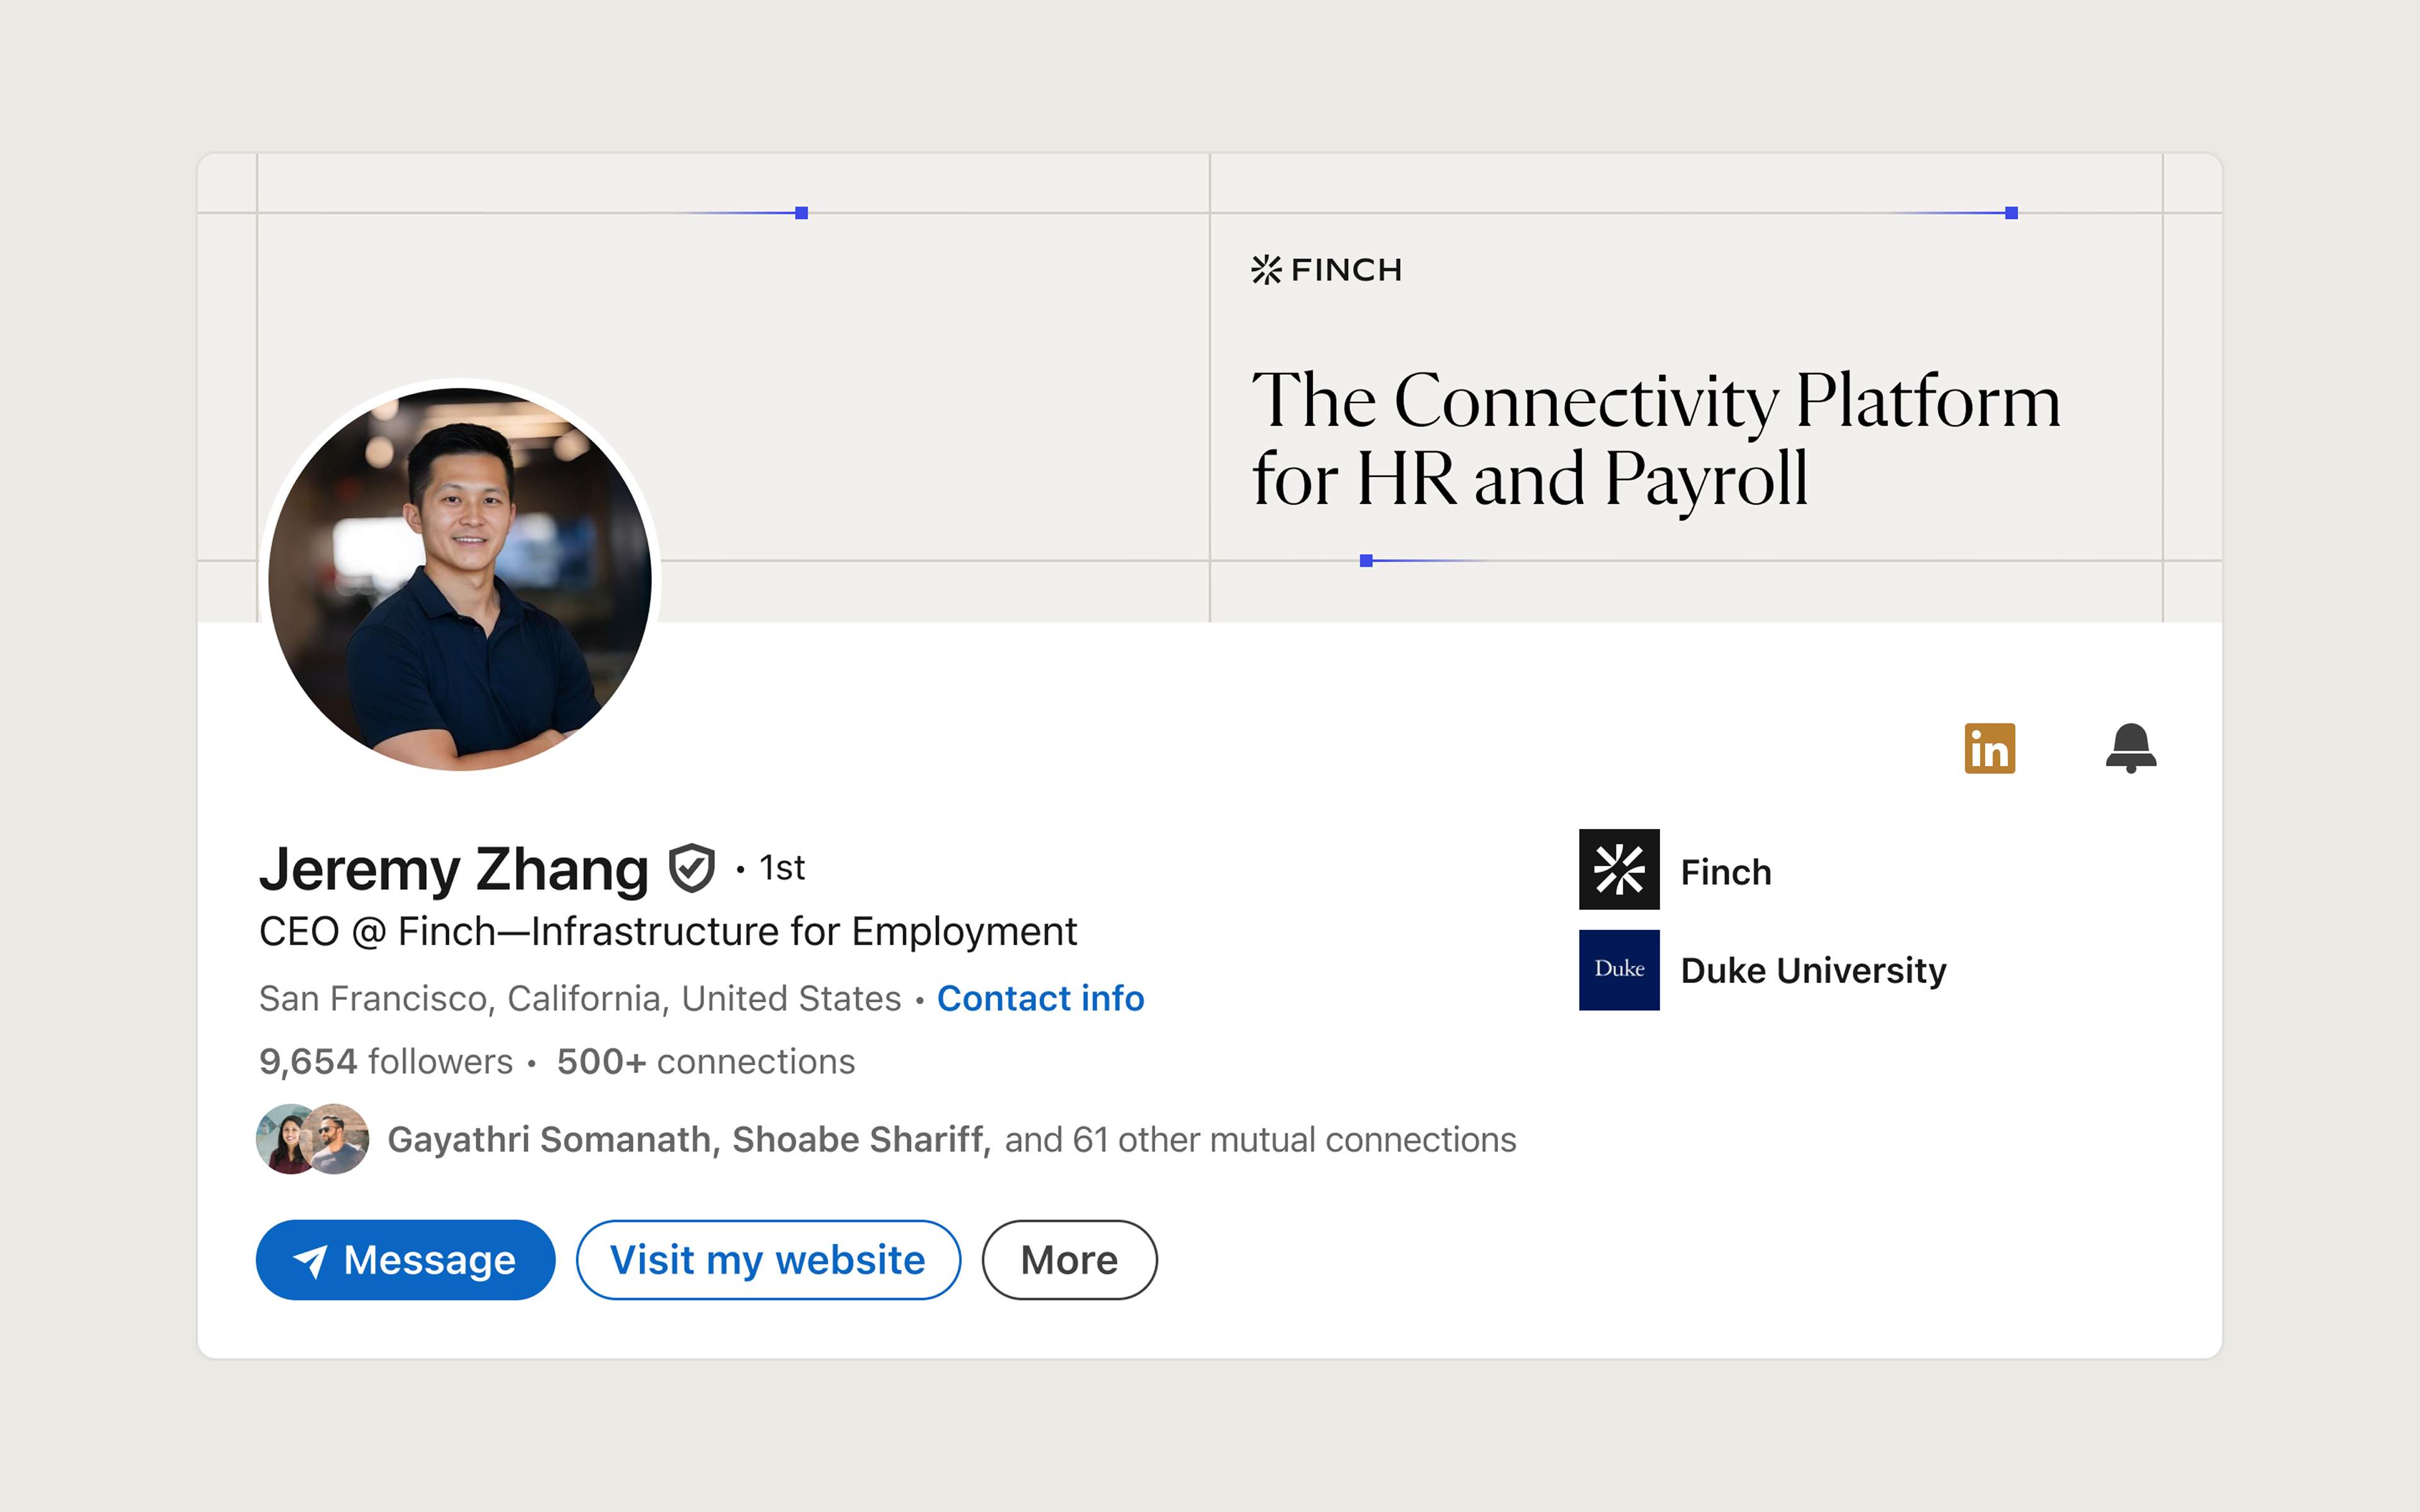Click the Gayathri Somanath name link
The height and width of the screenshot is (1512, 2420).
click(553, 1139)
